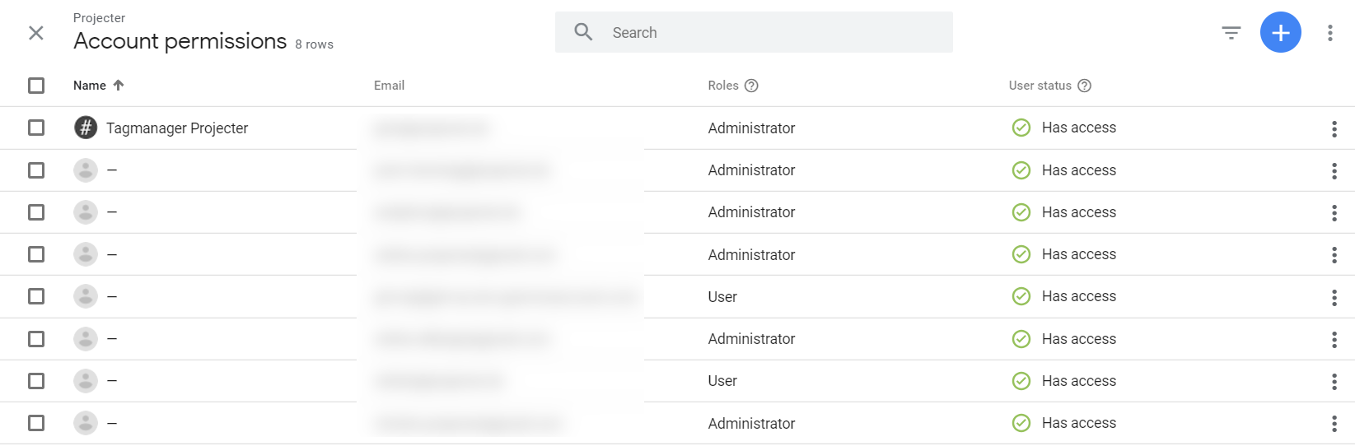Click the blue add user plus button
This screenshot has width=1355, height=446.
(x=1281, y=33)
